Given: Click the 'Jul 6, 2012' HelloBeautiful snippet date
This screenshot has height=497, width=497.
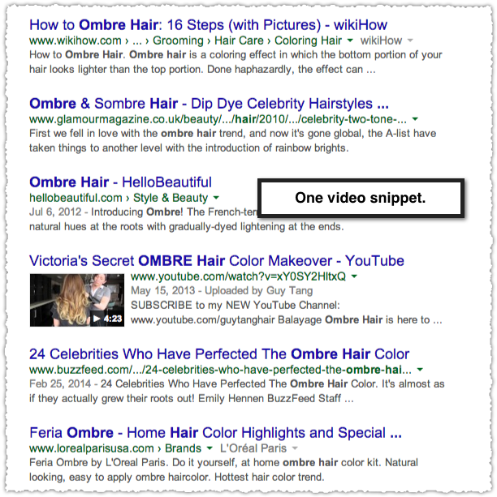Looking at the screenshot, I should [55, 212].
